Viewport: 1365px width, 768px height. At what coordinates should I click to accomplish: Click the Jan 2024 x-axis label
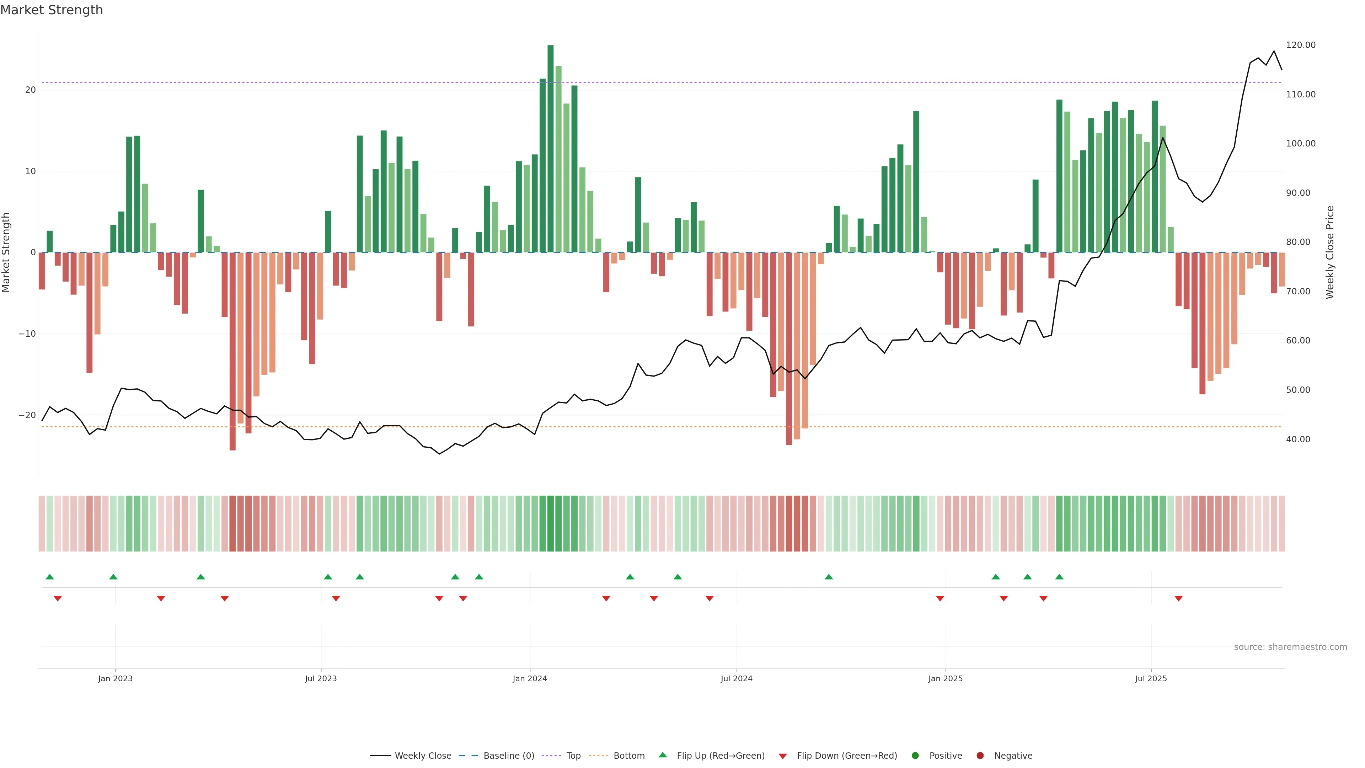[x=529, y=678]
